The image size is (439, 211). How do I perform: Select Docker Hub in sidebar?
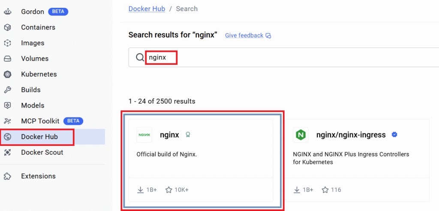click(x=52, y=137)
